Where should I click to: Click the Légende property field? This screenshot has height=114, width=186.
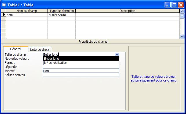tap(81, 67)
